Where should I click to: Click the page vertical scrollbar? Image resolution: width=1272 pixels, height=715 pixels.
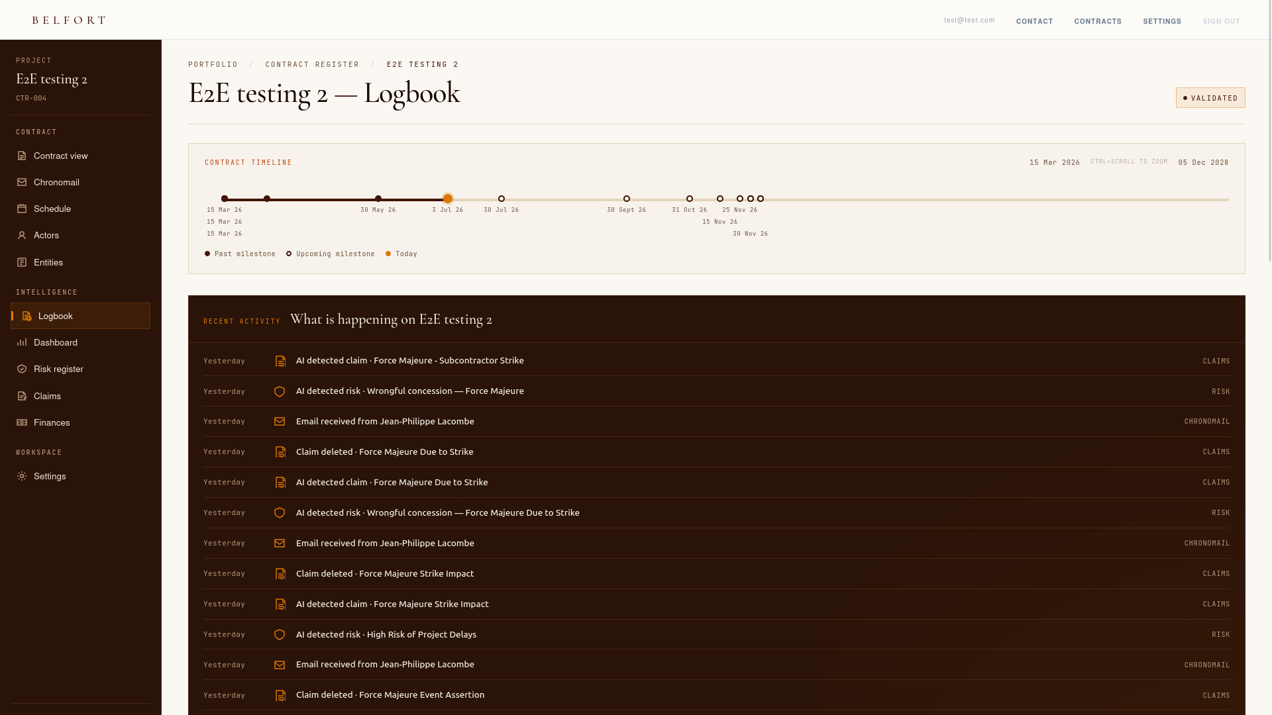[x=1269, y=132]
